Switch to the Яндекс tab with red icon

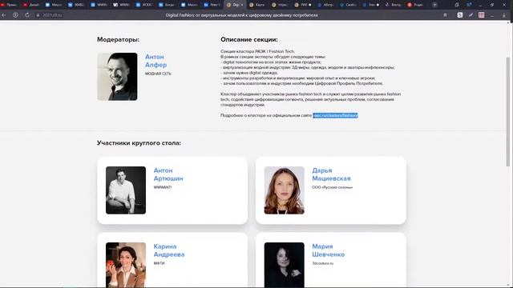coord(416,5)
